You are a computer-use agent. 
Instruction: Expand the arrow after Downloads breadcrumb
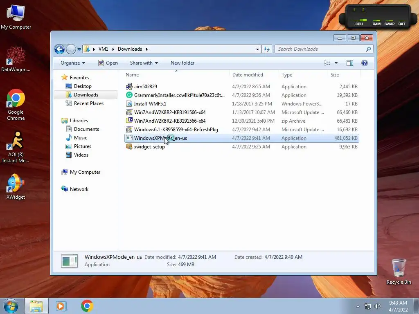point(147,49)
